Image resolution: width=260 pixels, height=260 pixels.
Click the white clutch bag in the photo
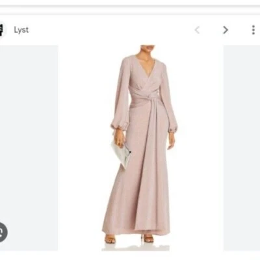(x=121, y=154)
